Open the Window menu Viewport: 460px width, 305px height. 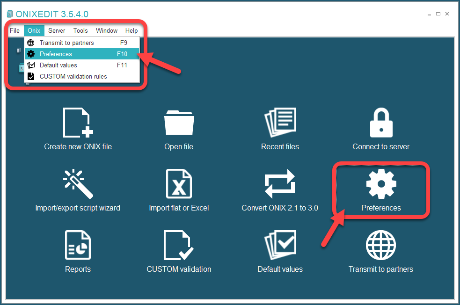(107, 30)
